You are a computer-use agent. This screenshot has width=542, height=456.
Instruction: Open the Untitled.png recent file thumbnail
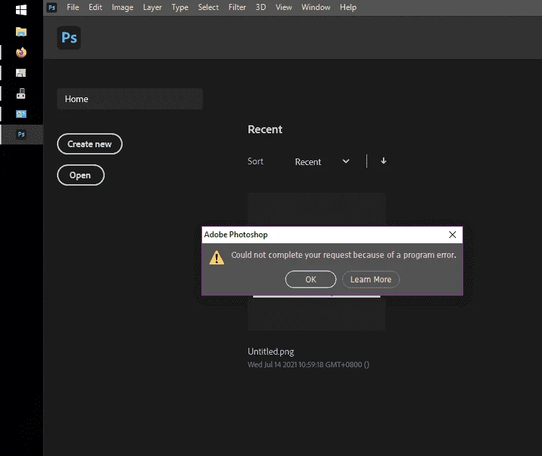click(x=316, y=262)
